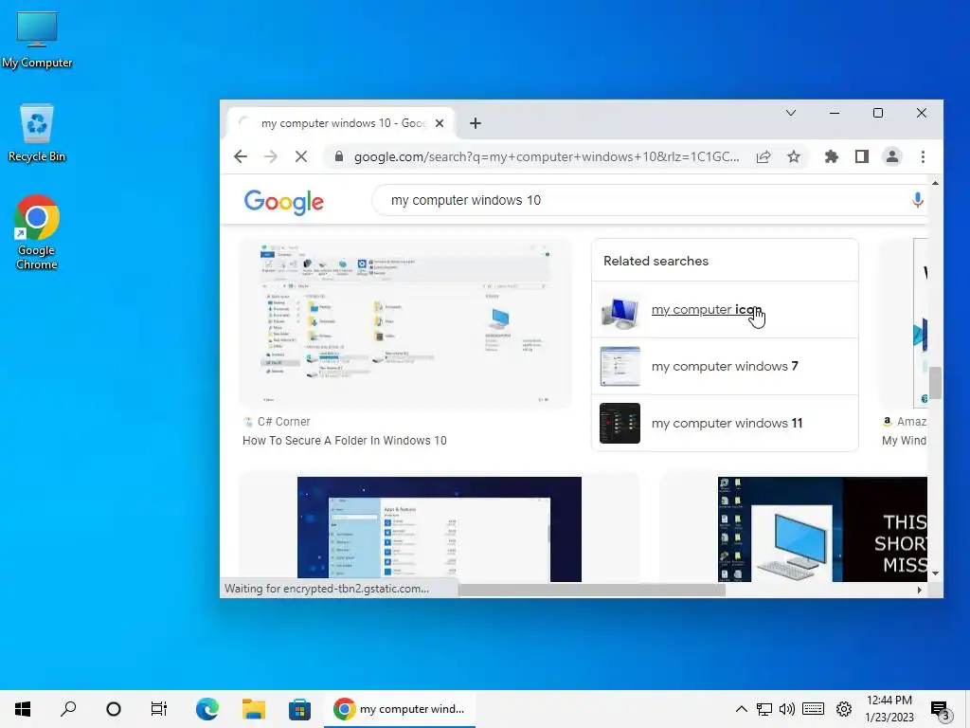The width and height of the screenshot is (970, 728).
Task: Click thumbnail beside 'my computer icon'
Action: click(x=620, y=311)
